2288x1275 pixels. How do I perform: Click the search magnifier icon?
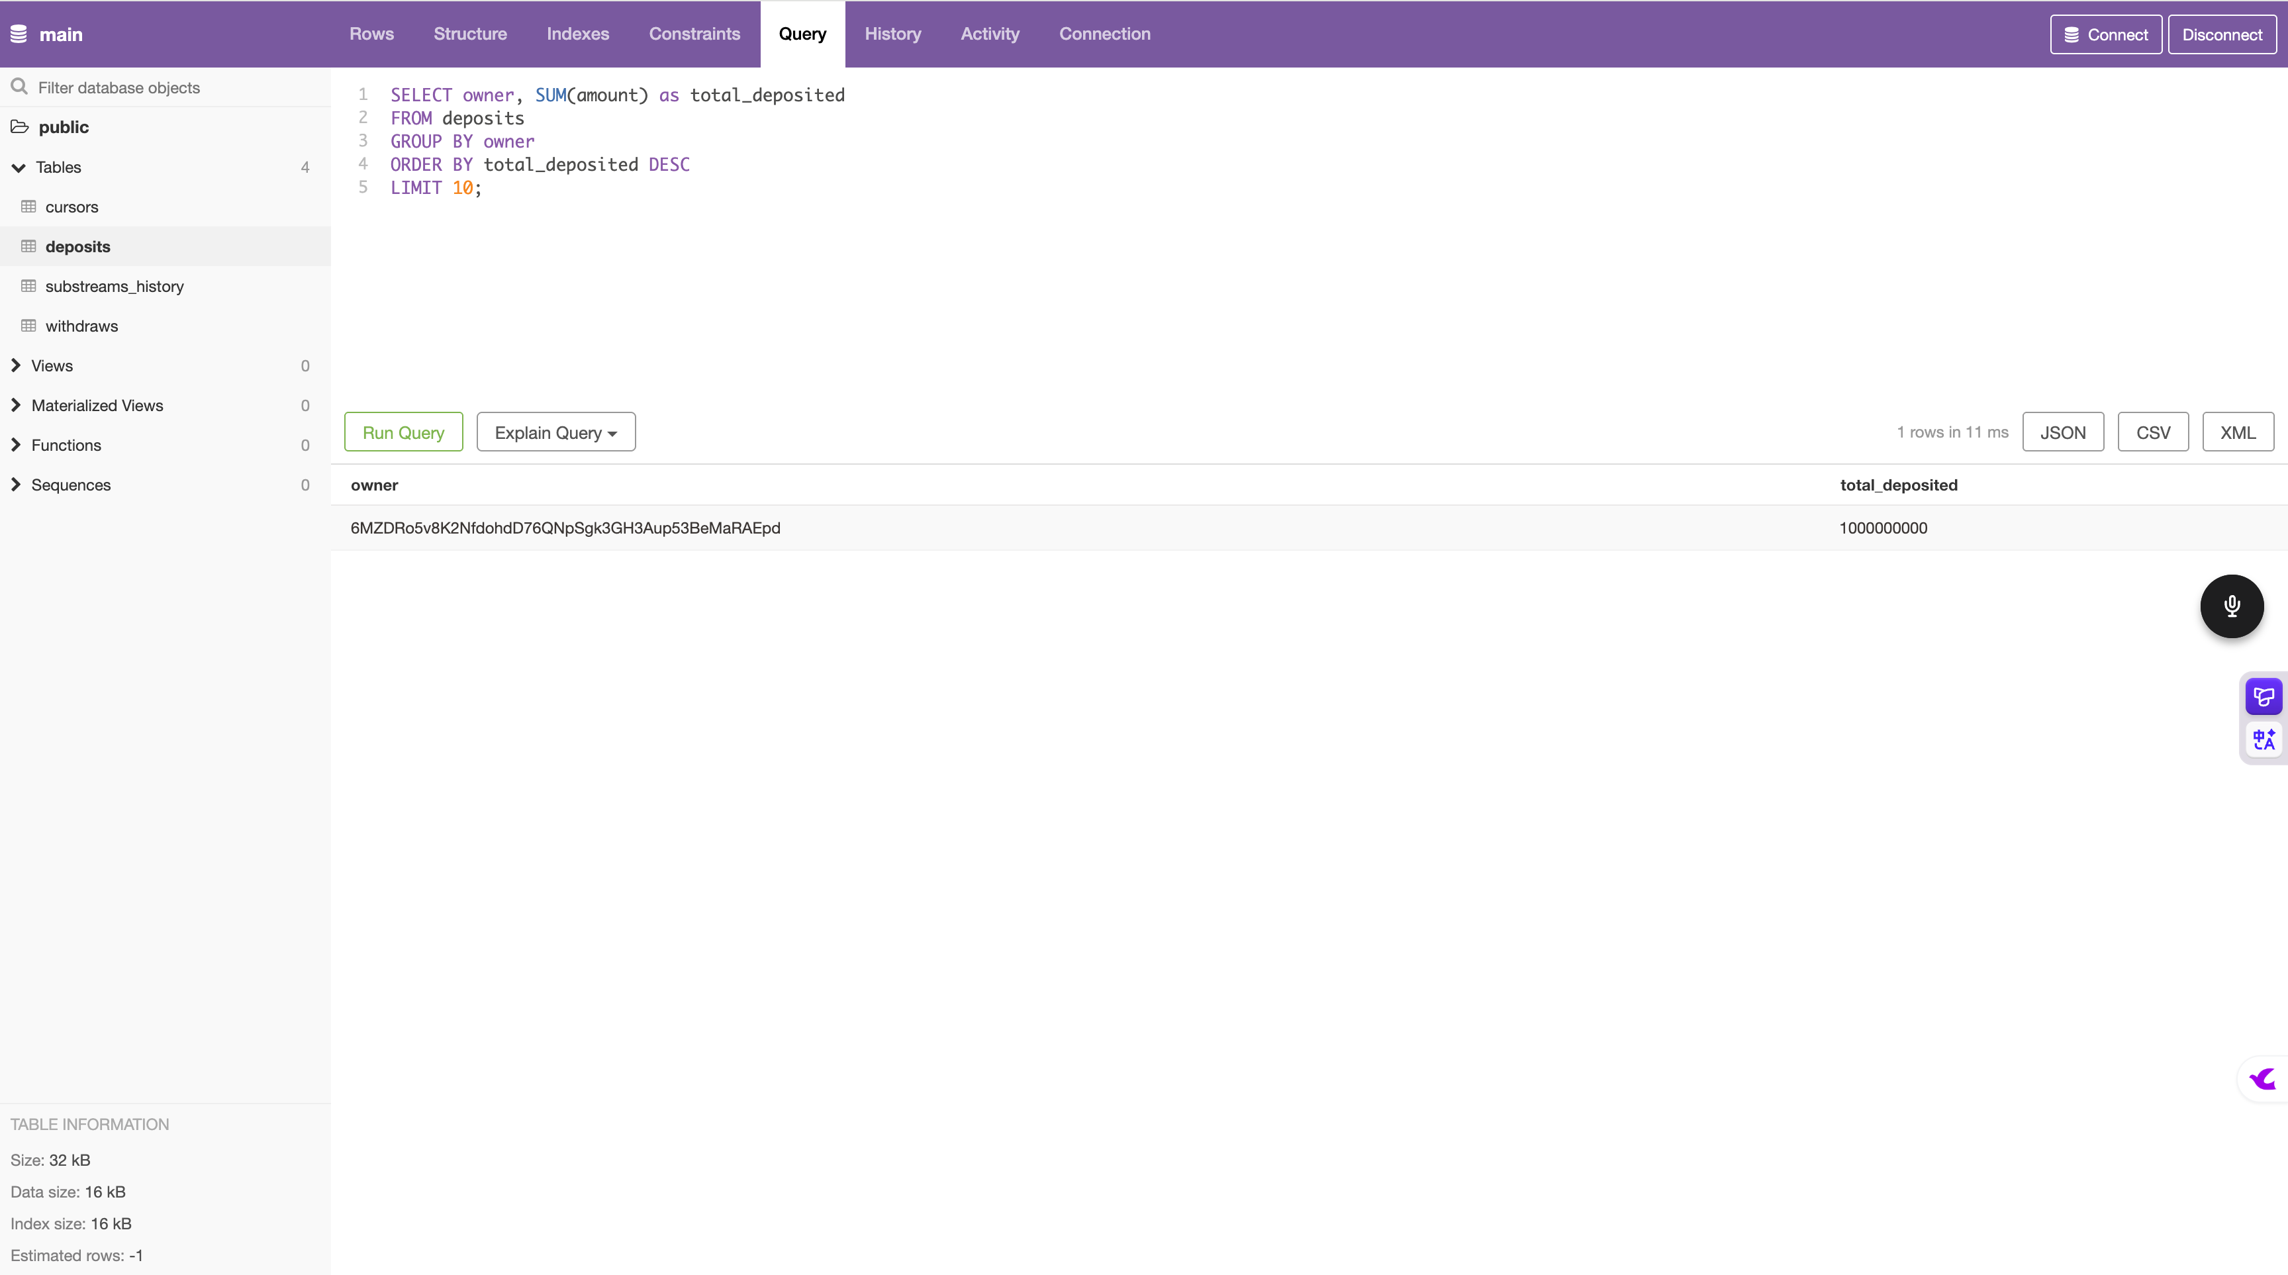(19, 87)
